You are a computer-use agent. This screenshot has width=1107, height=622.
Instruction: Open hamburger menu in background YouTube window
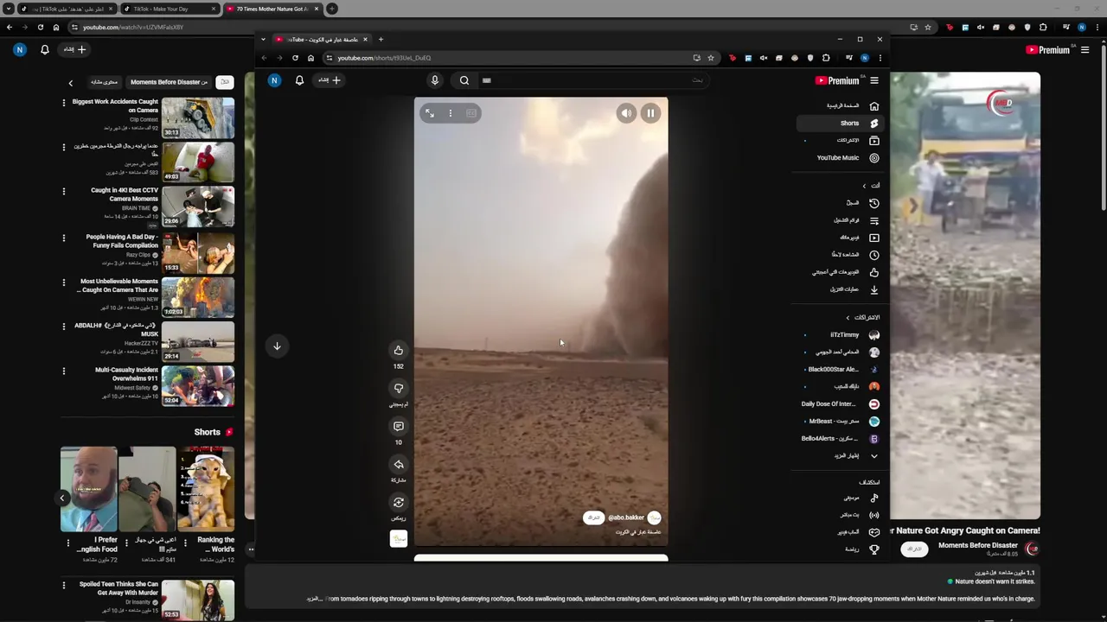click(1085, 50)
